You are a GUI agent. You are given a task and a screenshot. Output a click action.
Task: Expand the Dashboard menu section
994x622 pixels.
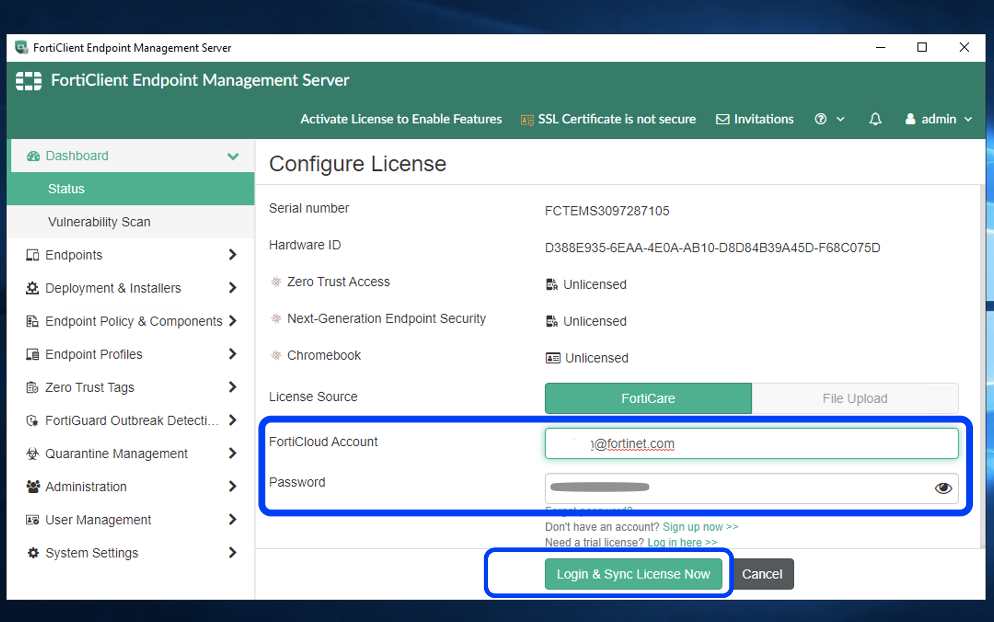(234, 155)
